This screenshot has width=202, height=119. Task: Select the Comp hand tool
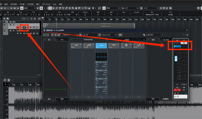tap(76, 8)
